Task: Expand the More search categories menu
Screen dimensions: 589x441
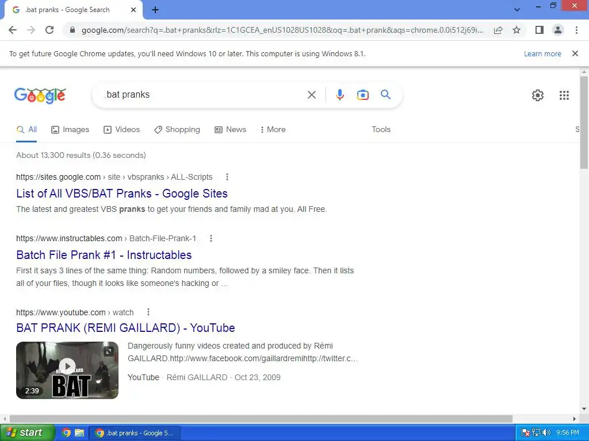Action: click(273, 130)
